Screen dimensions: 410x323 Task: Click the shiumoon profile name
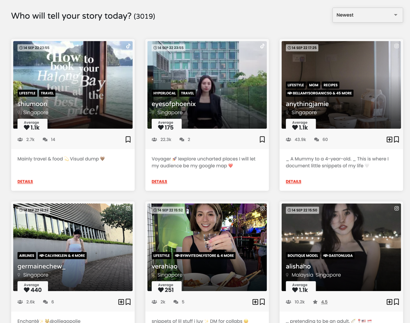(32, 104)
